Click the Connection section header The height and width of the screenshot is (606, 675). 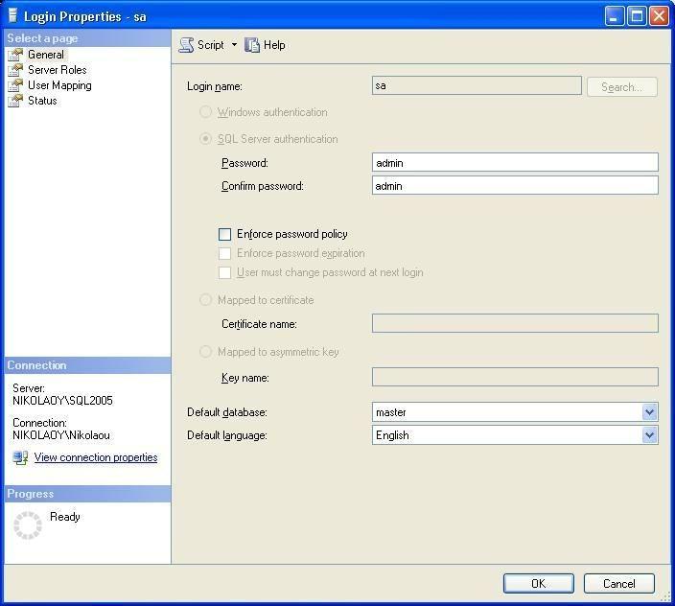coord(87,365)
